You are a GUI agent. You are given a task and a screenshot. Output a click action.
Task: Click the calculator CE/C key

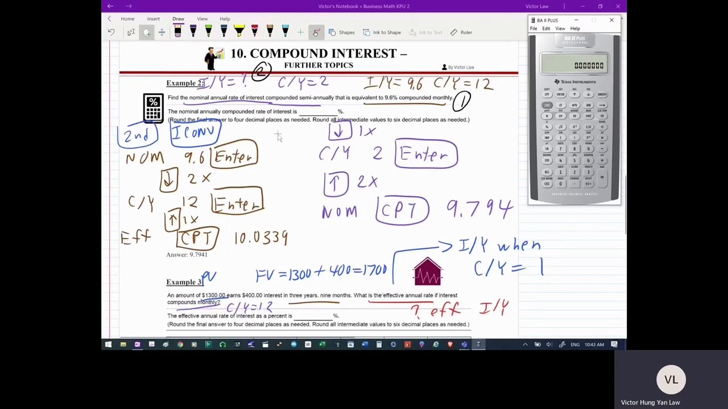click(x=547, y=183)
